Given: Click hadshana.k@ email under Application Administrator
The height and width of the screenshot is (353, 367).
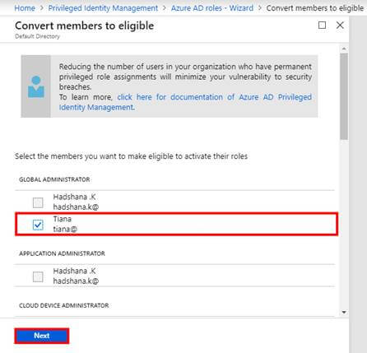Looking at the screenshot, I should click(x=76, y=281).
